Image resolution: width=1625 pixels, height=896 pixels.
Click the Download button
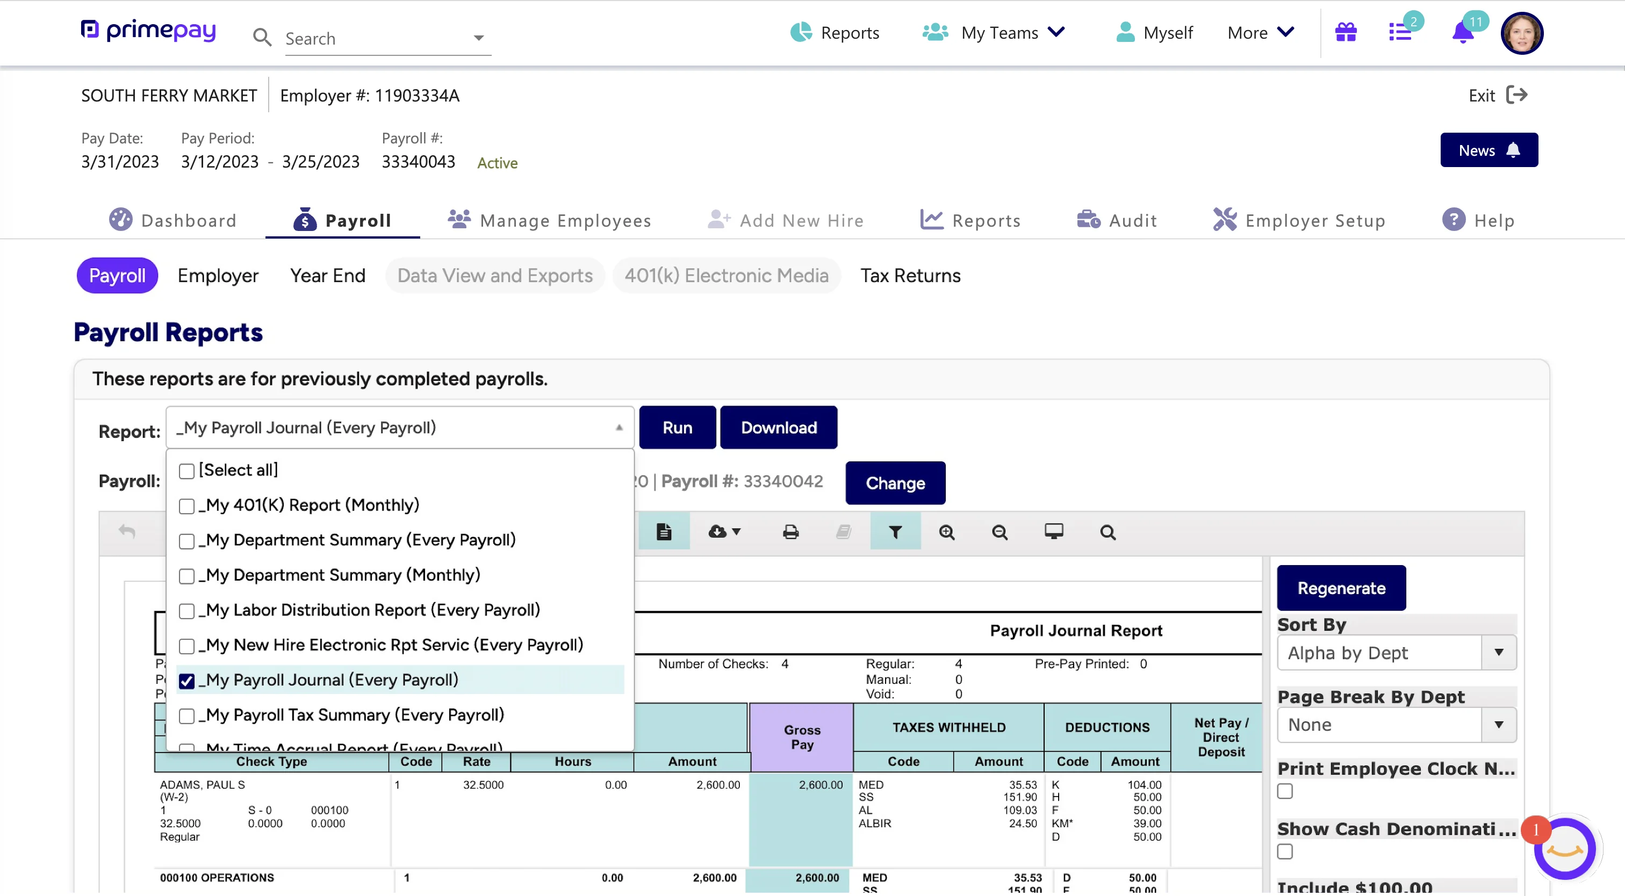coord(779,428)
